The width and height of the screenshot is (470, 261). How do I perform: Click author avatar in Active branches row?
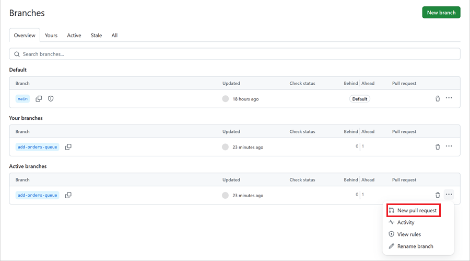(x=226, y=195)
